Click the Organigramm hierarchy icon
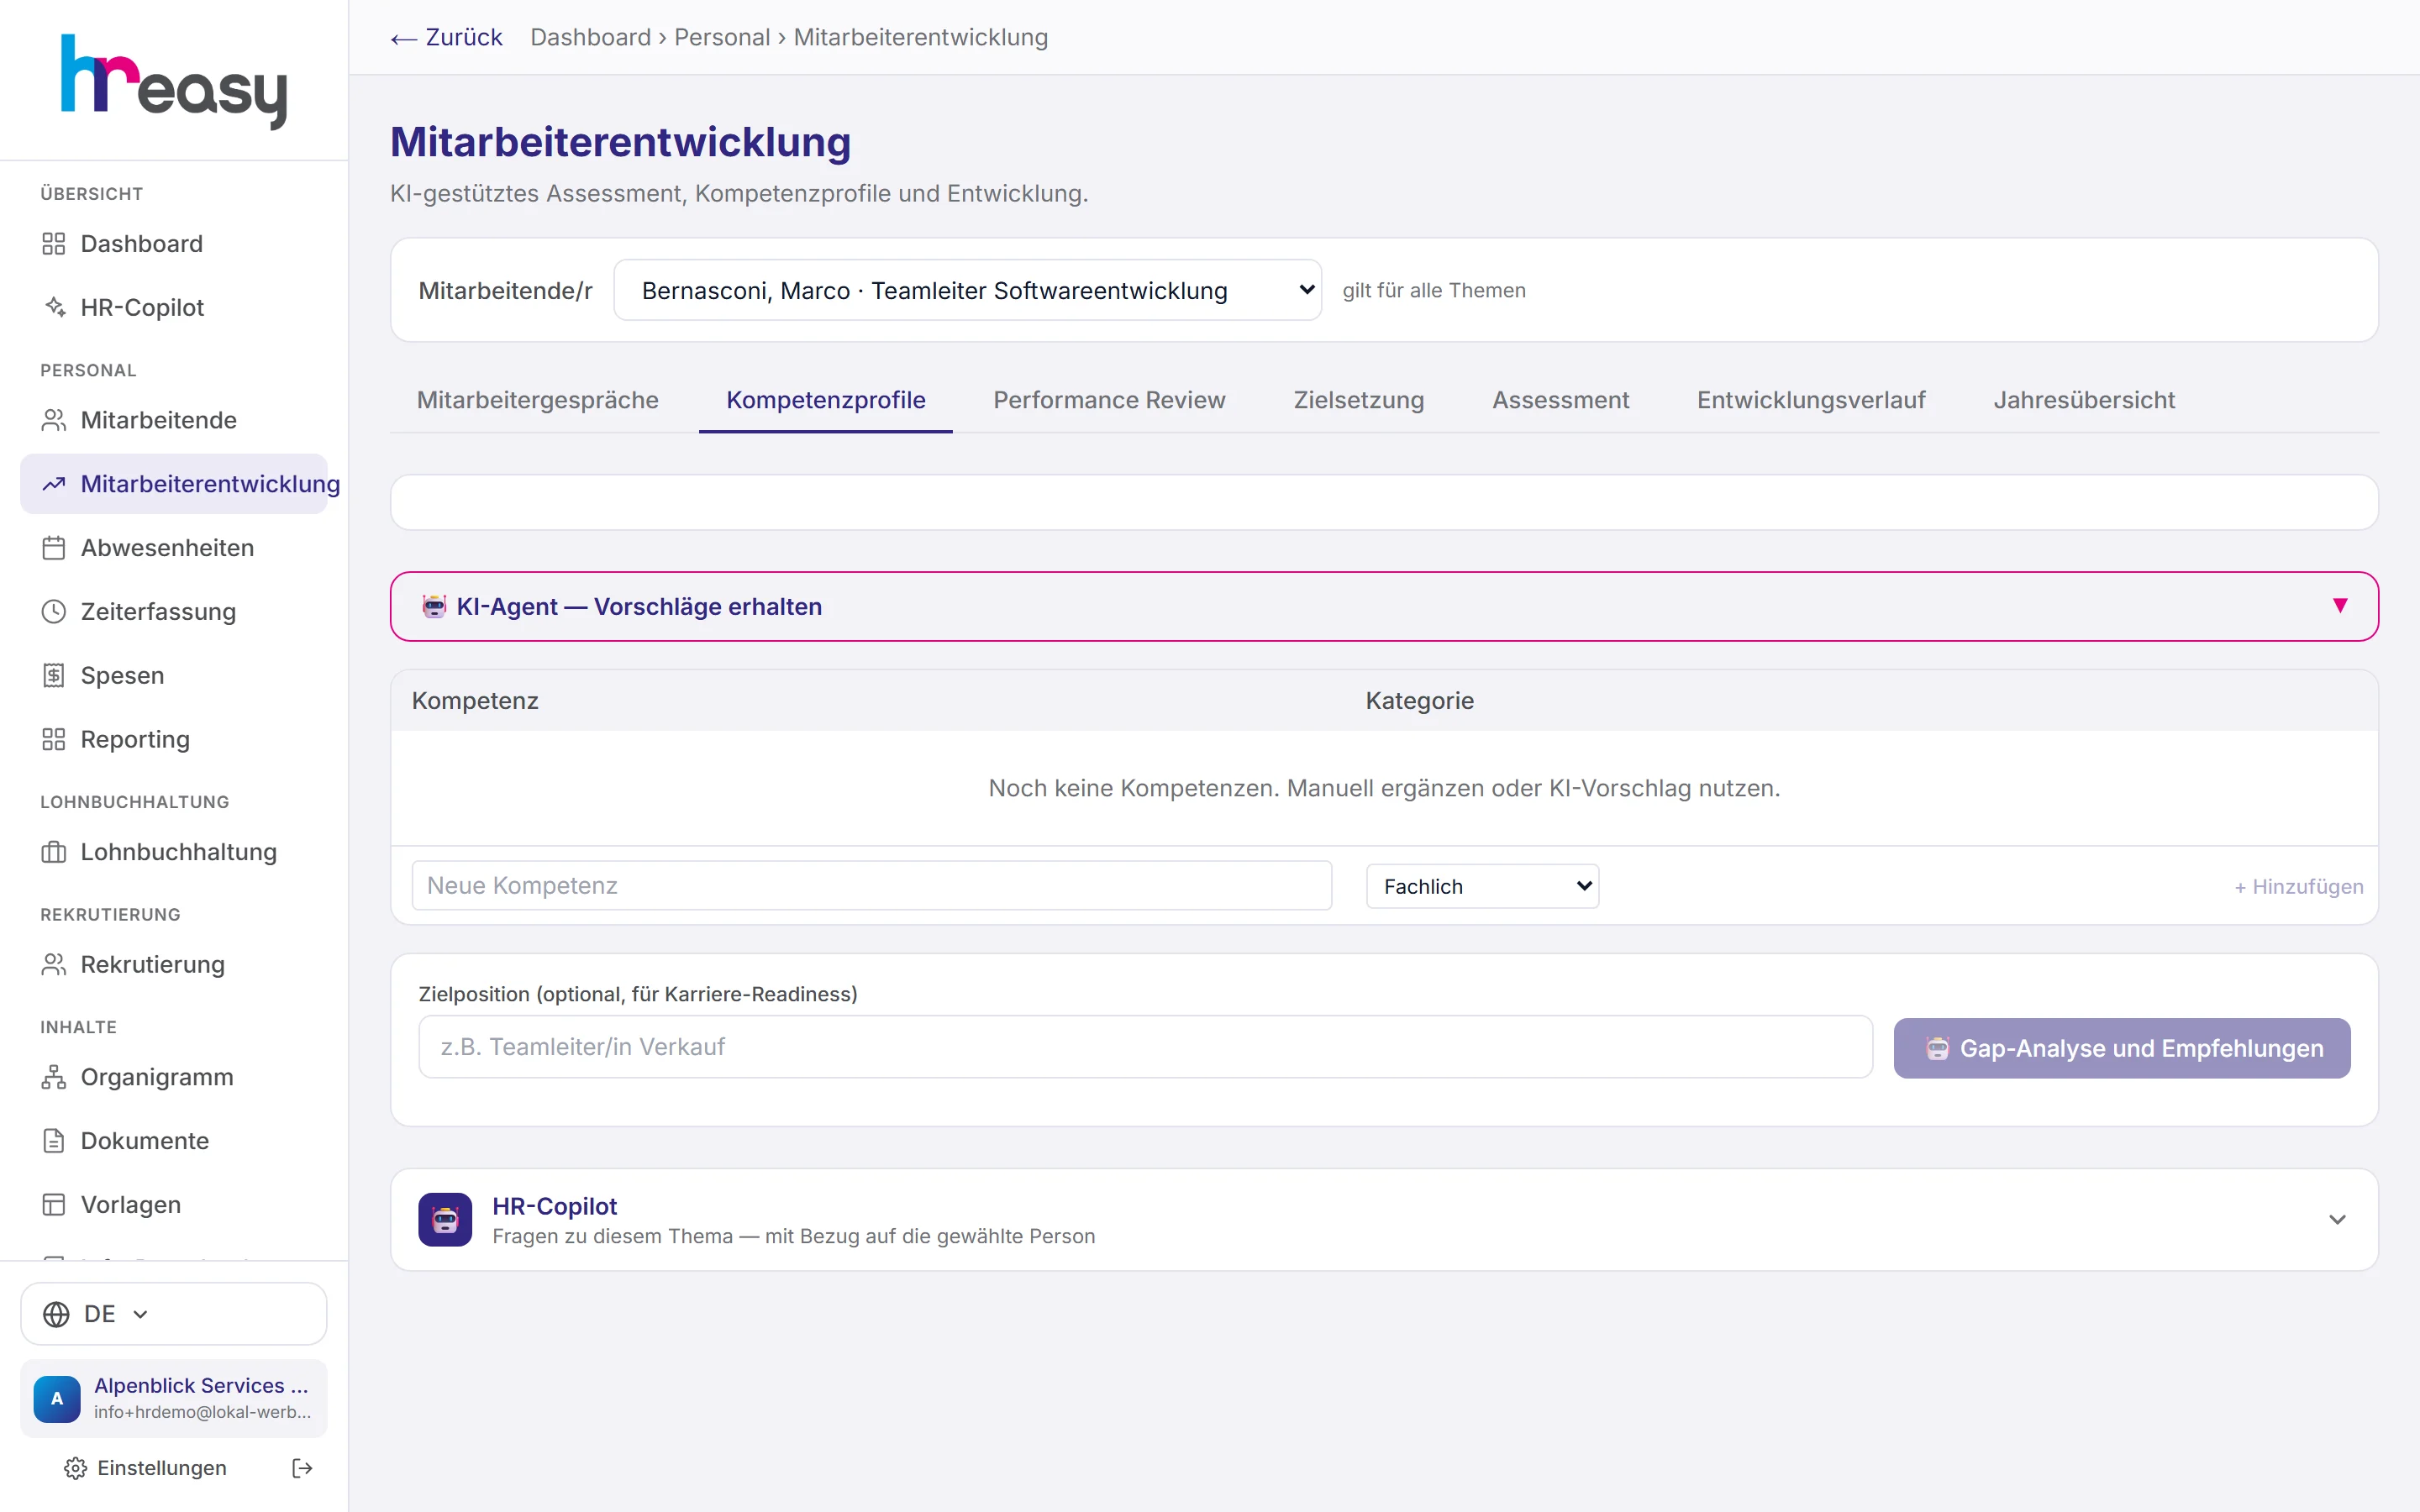The height and width of the screenshot is (1512, 2420). click(x=54, y=1077)
